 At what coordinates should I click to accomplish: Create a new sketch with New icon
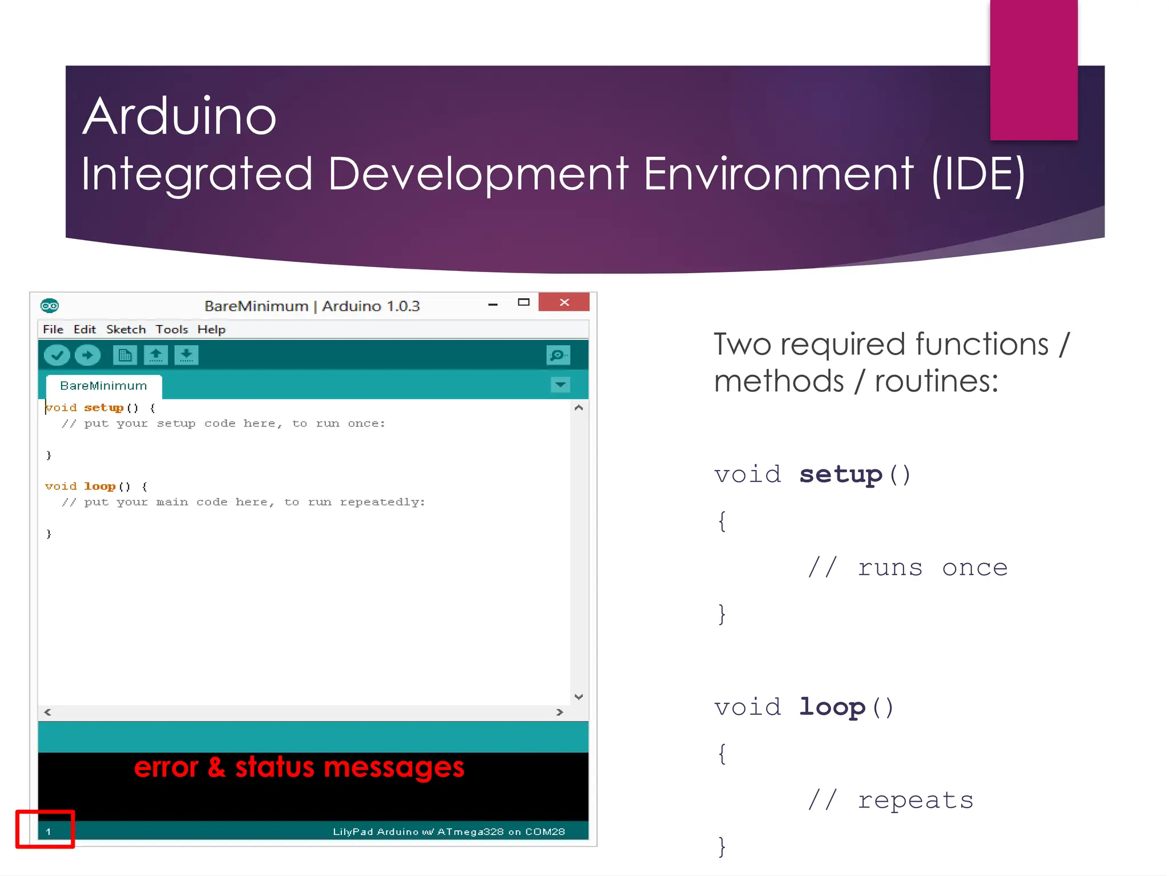click(125, 355)
